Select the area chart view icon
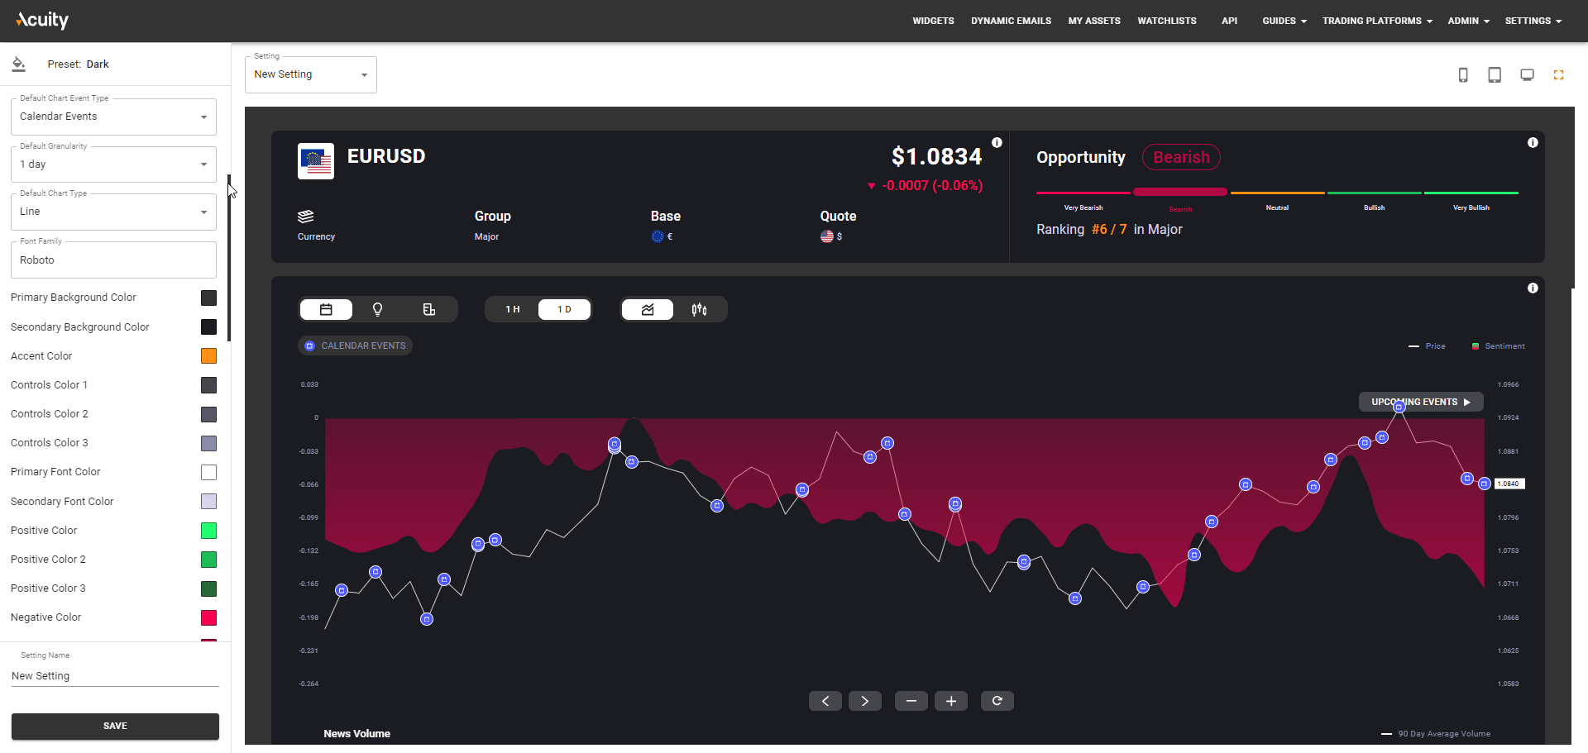1588x753 pixels. point(648,309)
